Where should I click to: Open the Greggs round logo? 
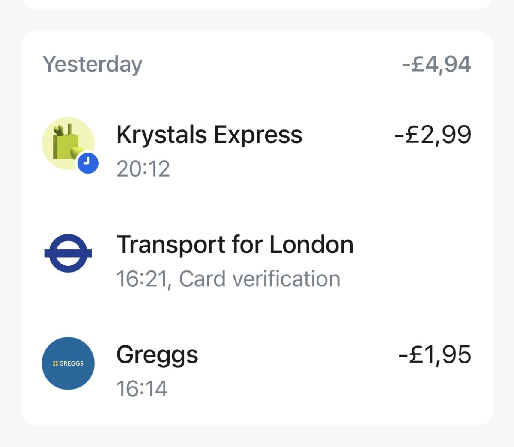(x=68, y=363)
